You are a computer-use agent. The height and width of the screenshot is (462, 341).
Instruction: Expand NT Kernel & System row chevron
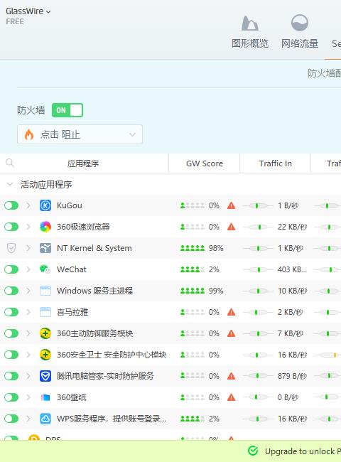[28, 248]
